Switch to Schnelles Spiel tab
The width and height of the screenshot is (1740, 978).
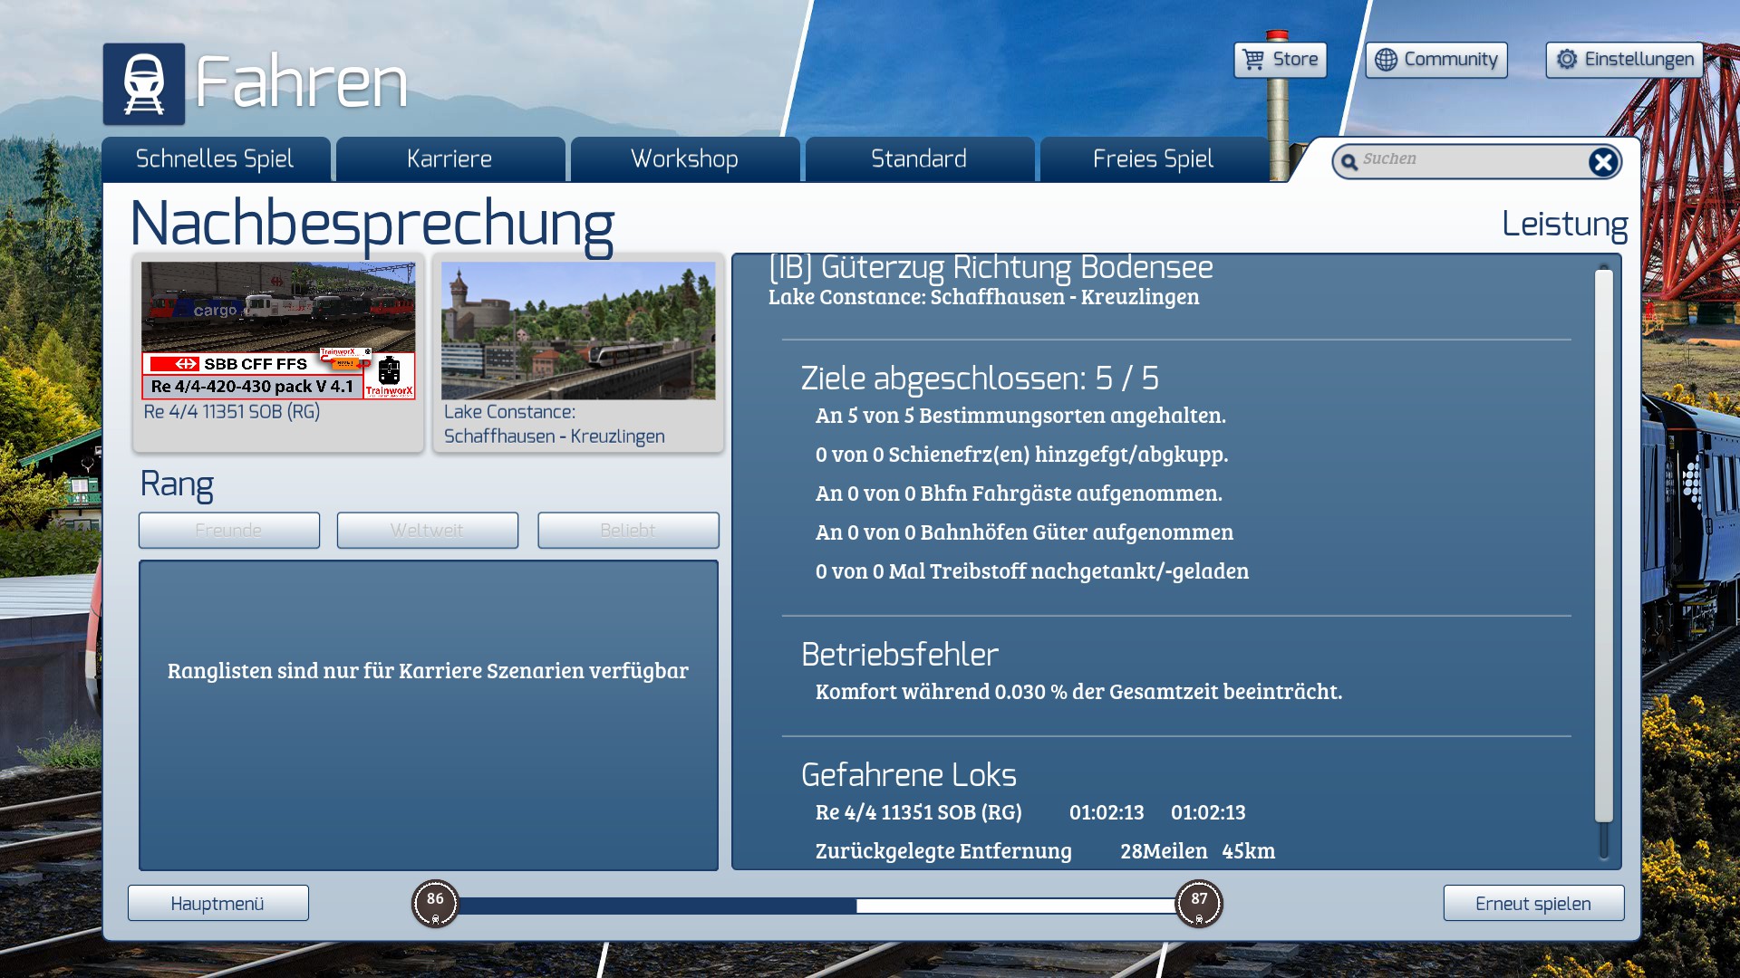coord(215,159)
